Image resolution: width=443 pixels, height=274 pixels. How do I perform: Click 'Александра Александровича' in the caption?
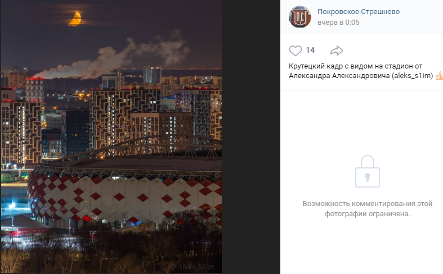point(339,76)
